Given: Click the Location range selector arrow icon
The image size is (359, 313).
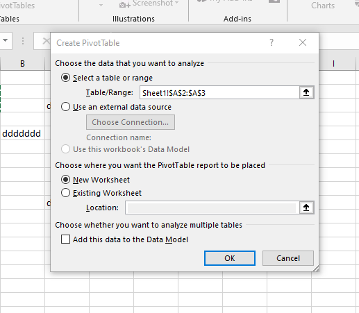Looking at the screenshot, I should (306, 208).
